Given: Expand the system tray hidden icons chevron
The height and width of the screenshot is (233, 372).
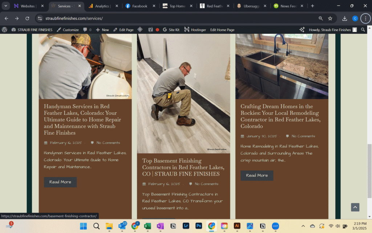Looking at the screenshot, I should point(303,226).
